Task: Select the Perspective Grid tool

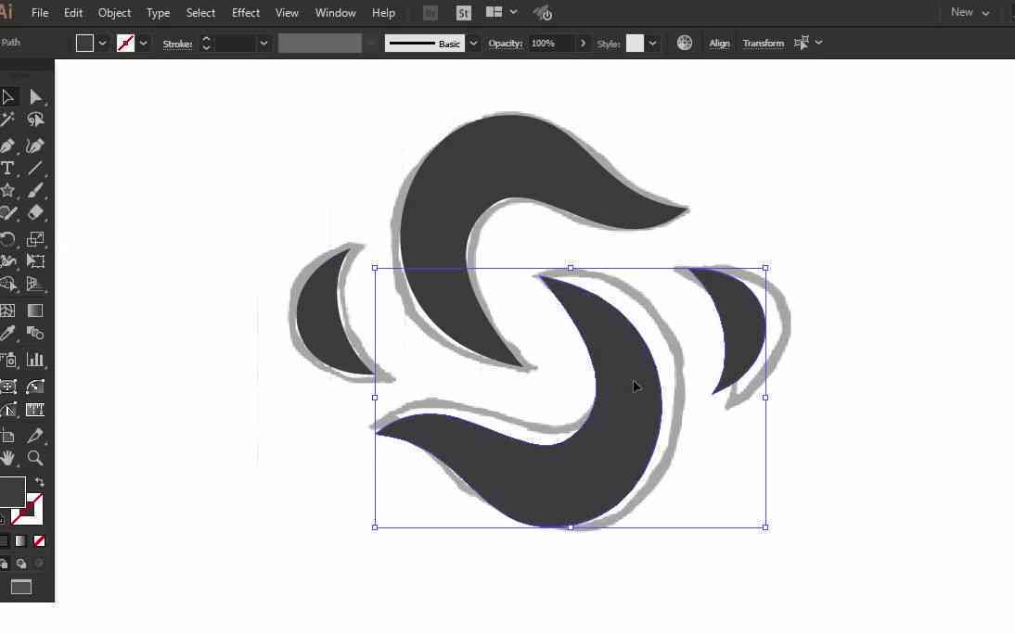Action: tap(35, 284)
